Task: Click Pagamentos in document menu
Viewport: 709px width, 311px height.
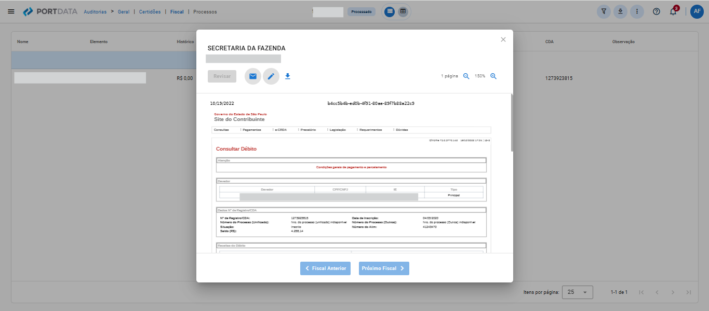Action: pos(251,130)
